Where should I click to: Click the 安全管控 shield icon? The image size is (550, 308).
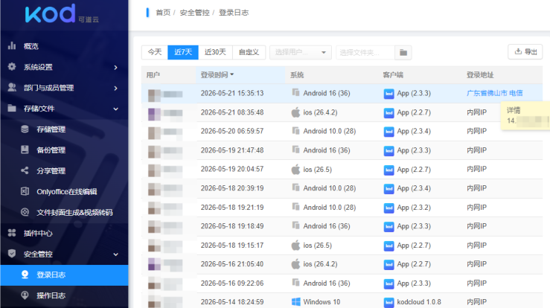pos(12,254)
